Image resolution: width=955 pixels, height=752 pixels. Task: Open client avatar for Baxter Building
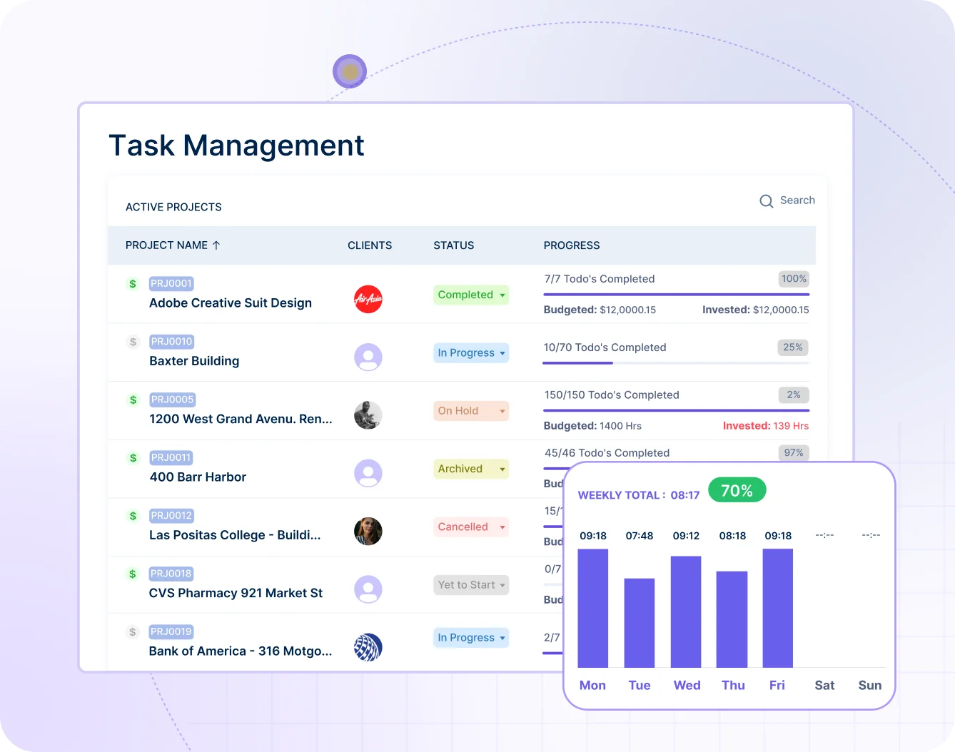368,357
